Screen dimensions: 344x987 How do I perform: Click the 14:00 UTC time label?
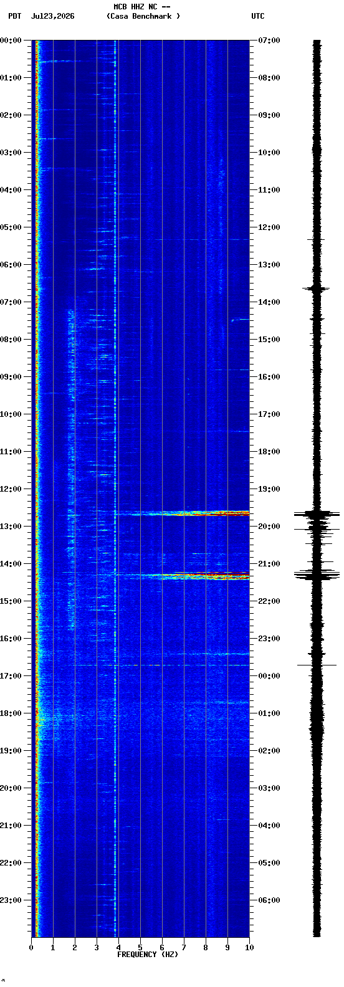(x=269, y=302)
